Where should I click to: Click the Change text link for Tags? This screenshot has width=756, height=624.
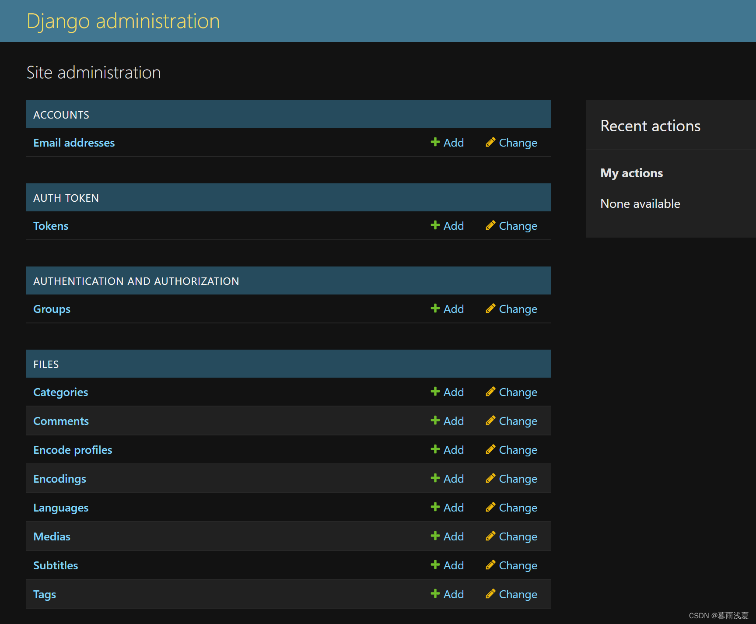coord(518,594)
